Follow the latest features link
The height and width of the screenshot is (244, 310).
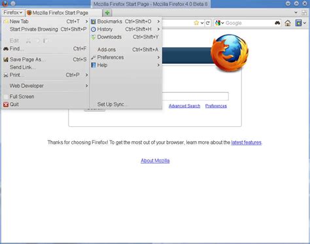[x=247, y=143]
